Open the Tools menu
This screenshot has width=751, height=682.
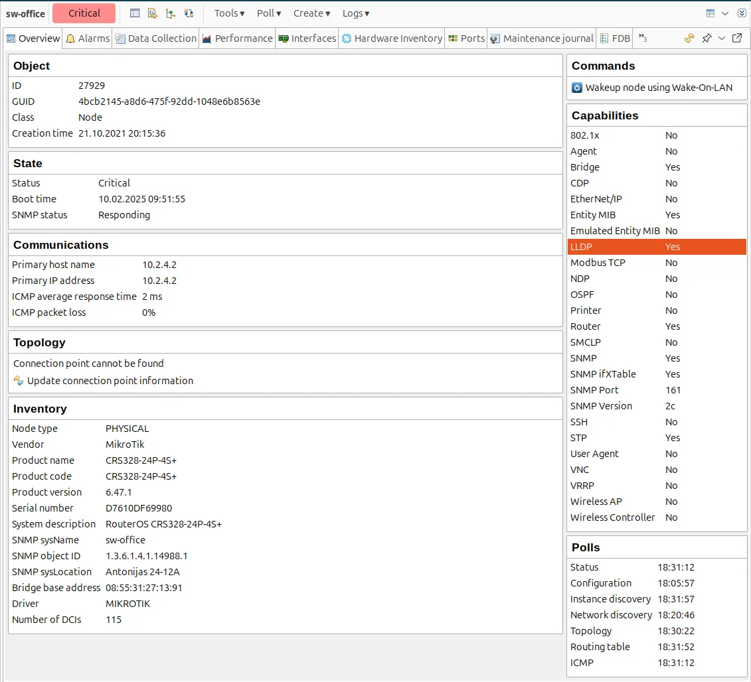[228, 13]
